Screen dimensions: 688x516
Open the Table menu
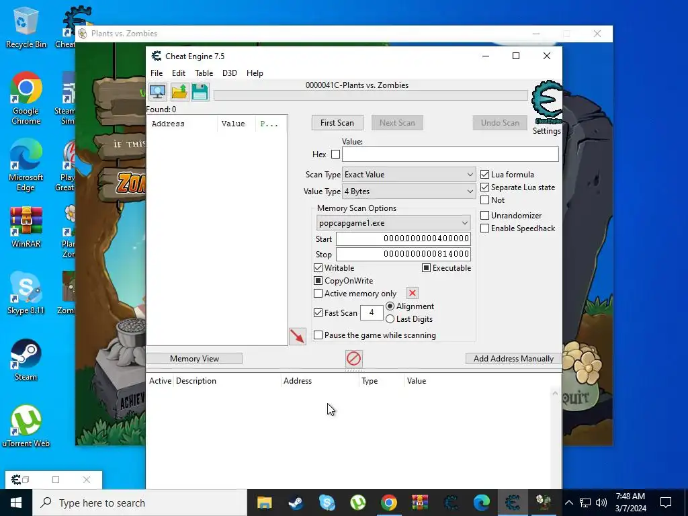pos(204,73)
